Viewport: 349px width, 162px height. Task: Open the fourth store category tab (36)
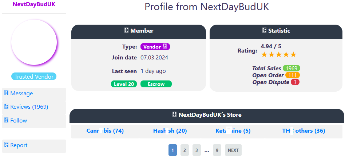coord(304,131)
